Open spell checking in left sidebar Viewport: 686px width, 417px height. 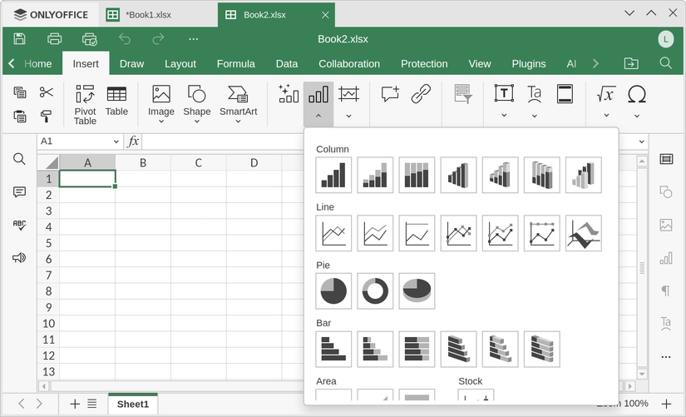(19, 225)
